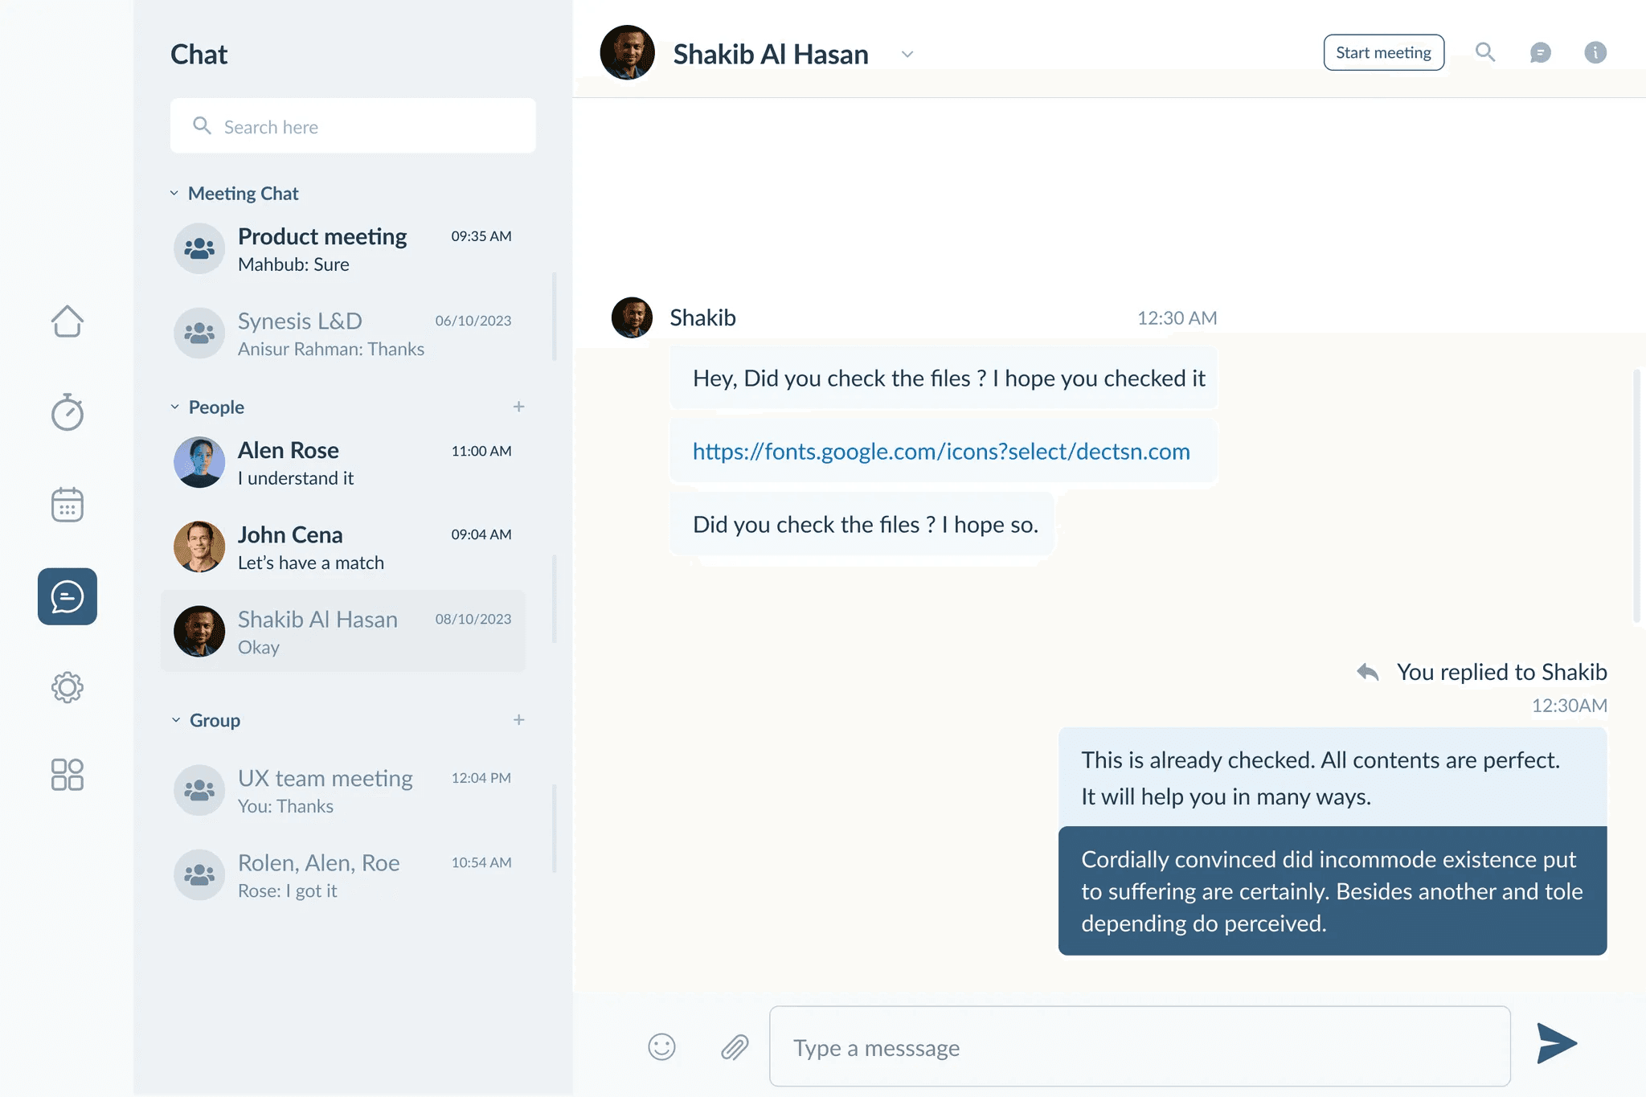Open settings gear in sidebar
1646x1097 pixels.
click(68, 687)
